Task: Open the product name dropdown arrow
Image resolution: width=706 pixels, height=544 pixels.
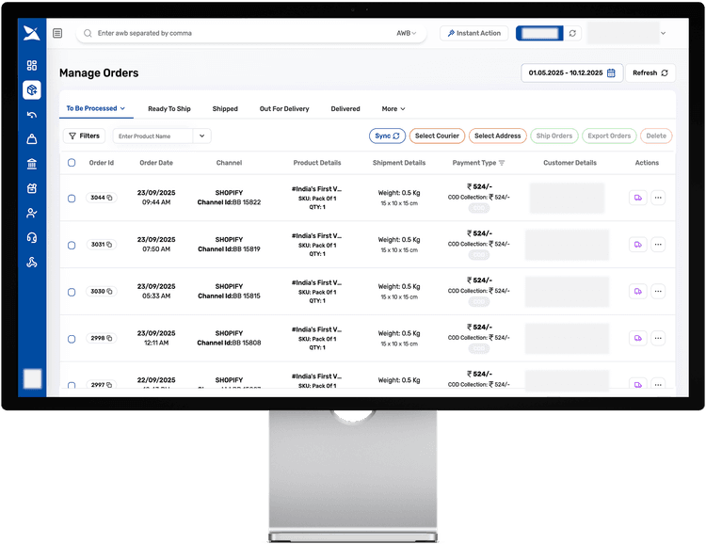Action: click(x=202, y=136)
